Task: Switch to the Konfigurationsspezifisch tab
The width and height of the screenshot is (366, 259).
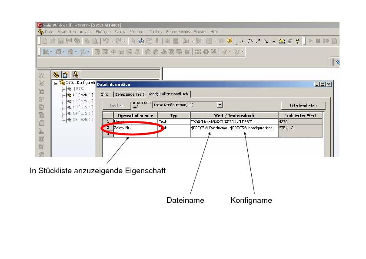Action: coord(168,94)
